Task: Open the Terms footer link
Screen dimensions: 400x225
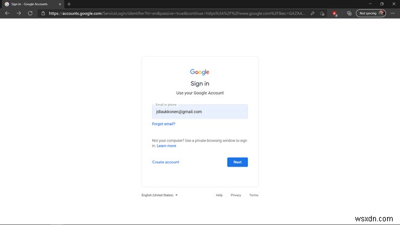Action: pos(254,195)
